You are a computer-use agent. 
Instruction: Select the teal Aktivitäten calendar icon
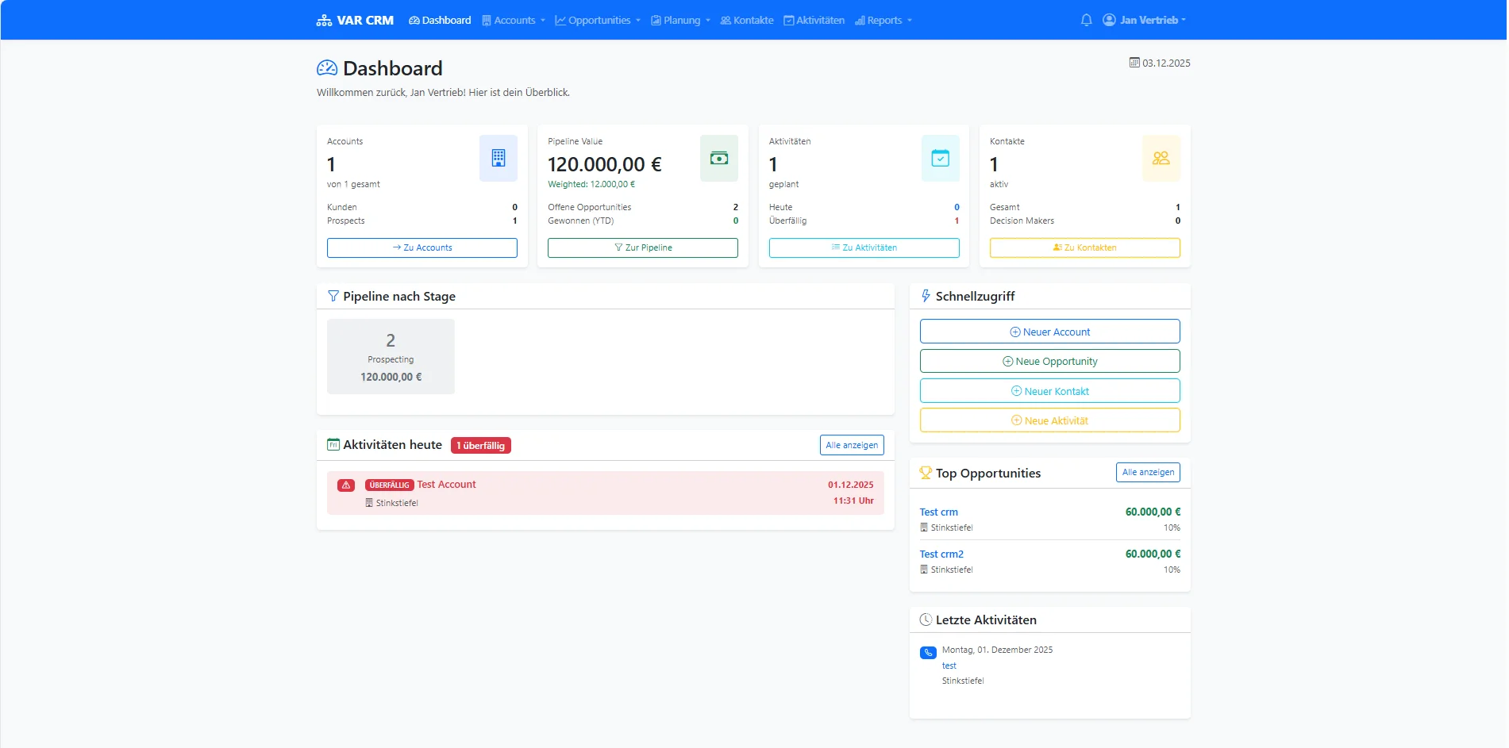(x=940, y=158)
